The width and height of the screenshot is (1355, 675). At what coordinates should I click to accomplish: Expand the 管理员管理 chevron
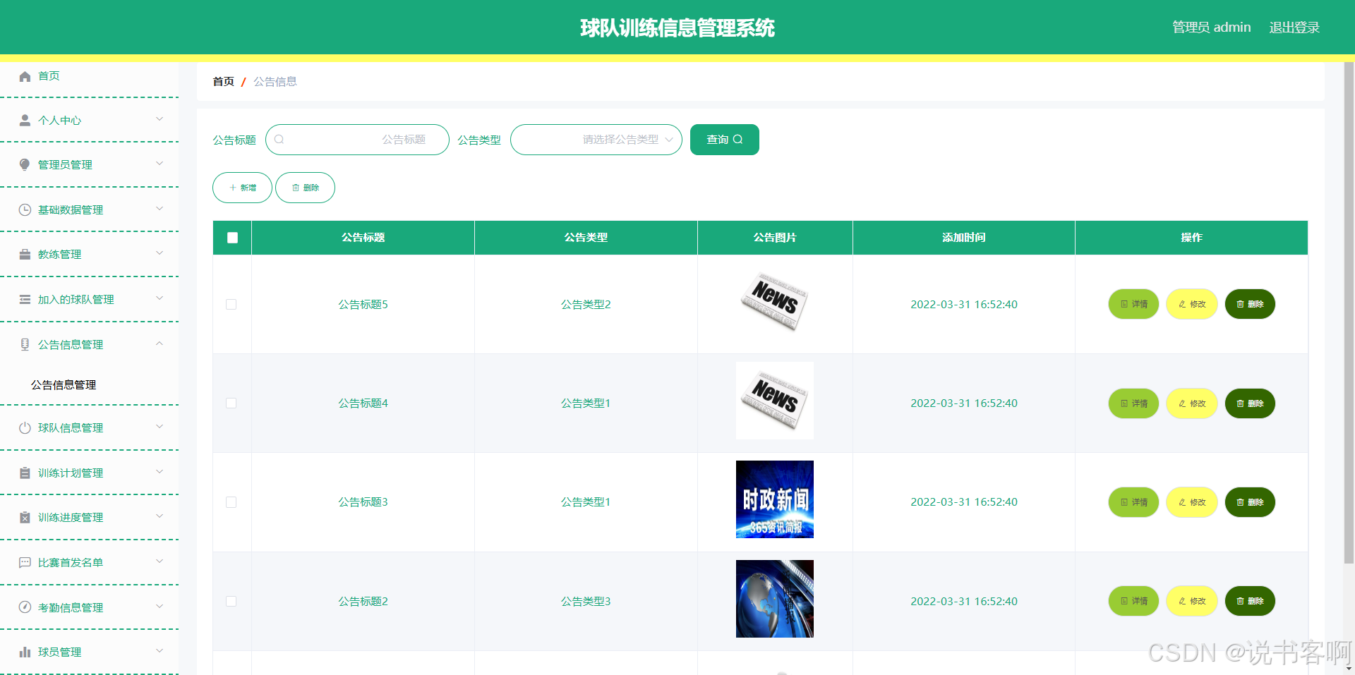pyautogui.click(x=159, y=164)
